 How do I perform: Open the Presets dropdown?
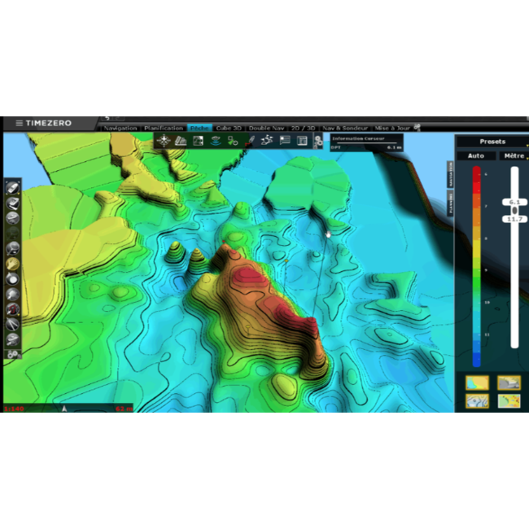click(492, 142)
